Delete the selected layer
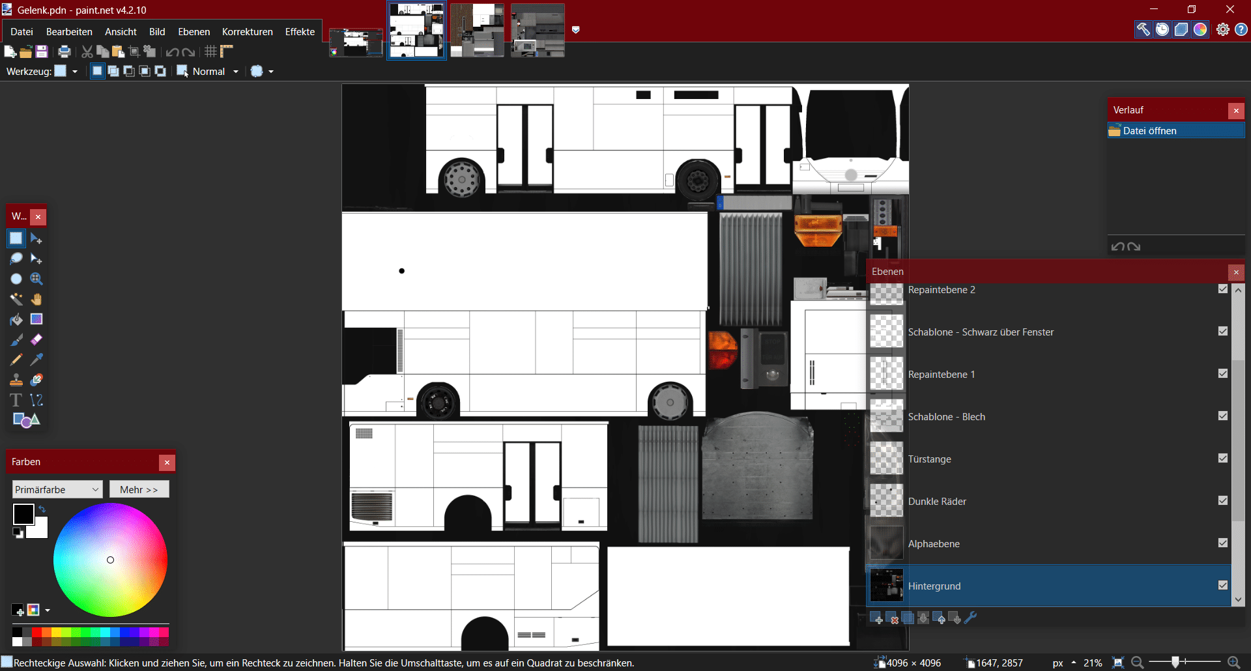Screen dimensions: 1251x671 (892, 618)
